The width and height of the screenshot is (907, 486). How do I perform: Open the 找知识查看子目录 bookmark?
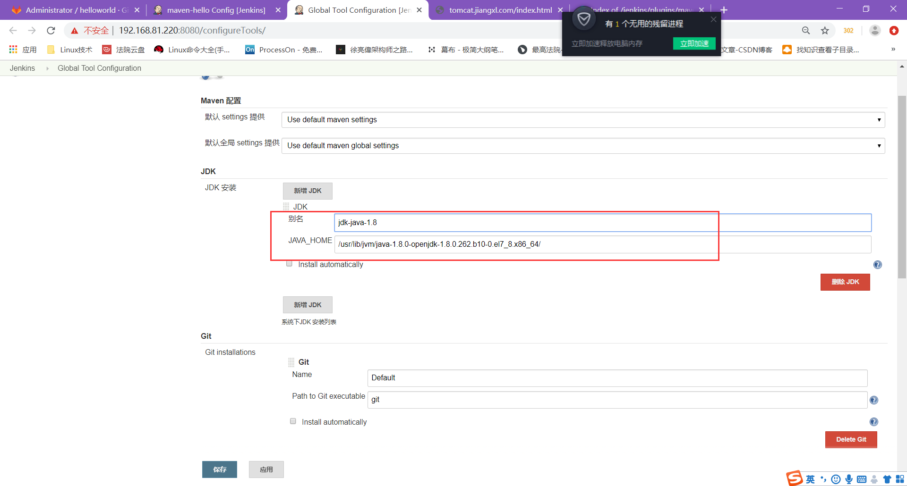(x=821, y=50)
